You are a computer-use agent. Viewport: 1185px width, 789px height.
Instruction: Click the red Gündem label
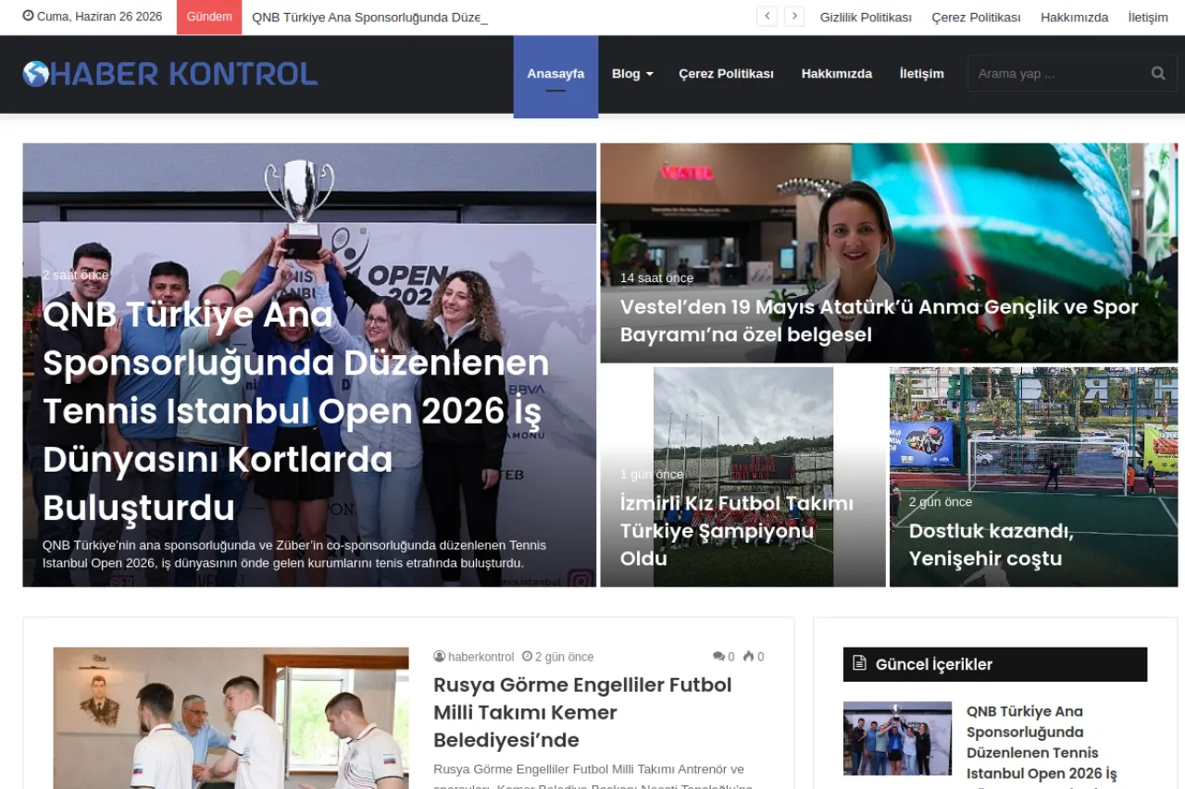click(x=209, y=17)
